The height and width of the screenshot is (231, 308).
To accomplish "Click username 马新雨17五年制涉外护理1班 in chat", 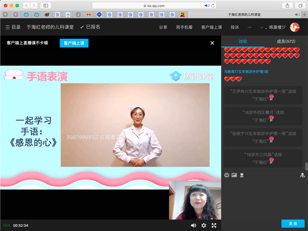I will pyautogui.click(x=246, y=72).
